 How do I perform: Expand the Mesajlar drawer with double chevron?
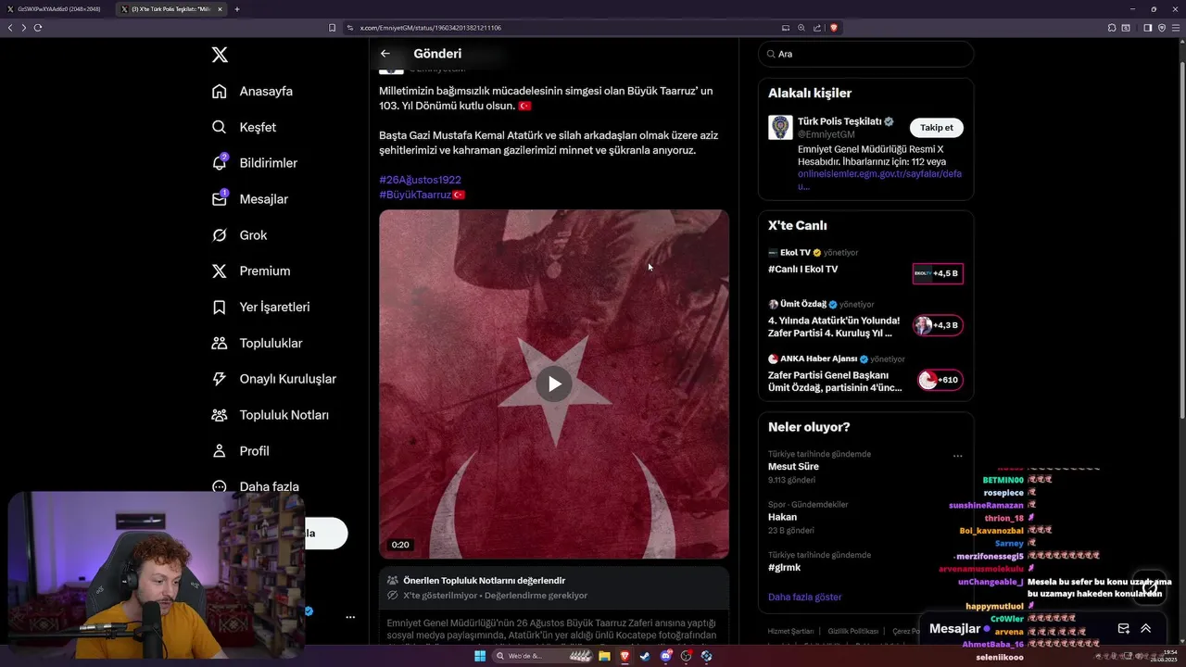1146,628
